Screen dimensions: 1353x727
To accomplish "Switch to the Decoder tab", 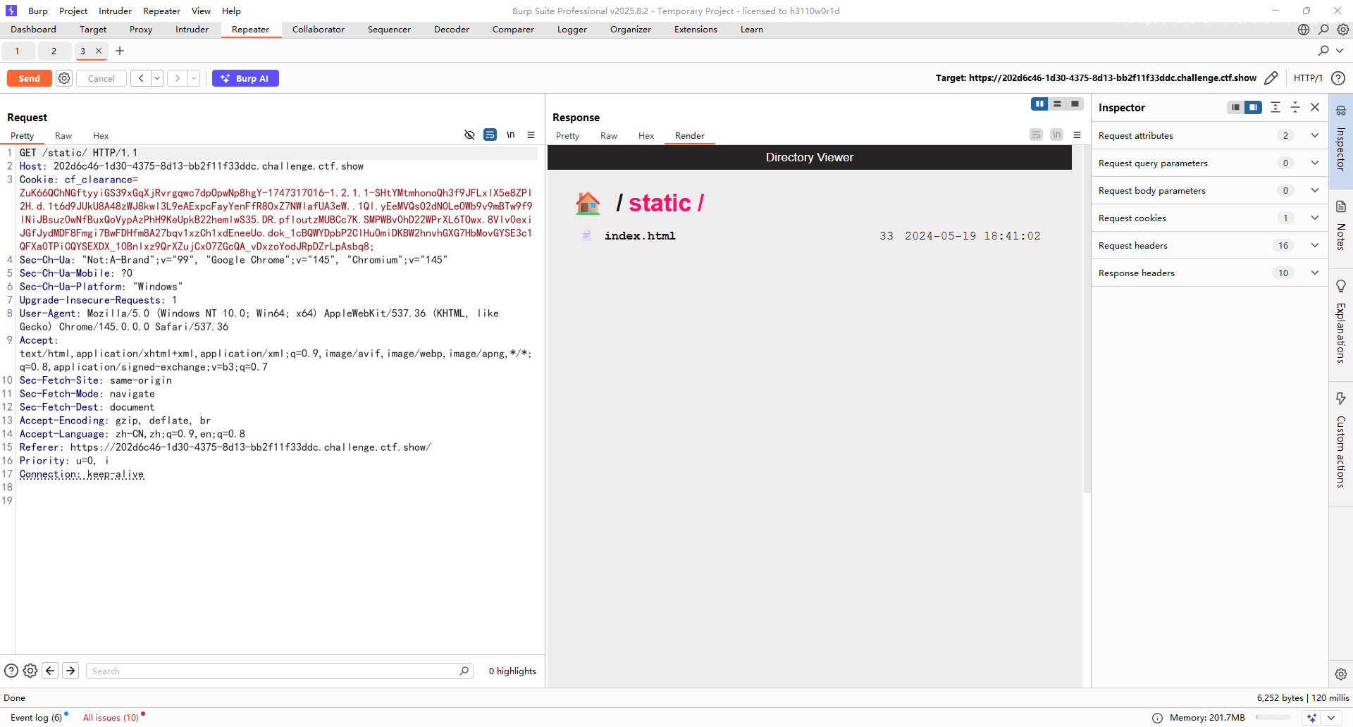I will coord(451,30).
